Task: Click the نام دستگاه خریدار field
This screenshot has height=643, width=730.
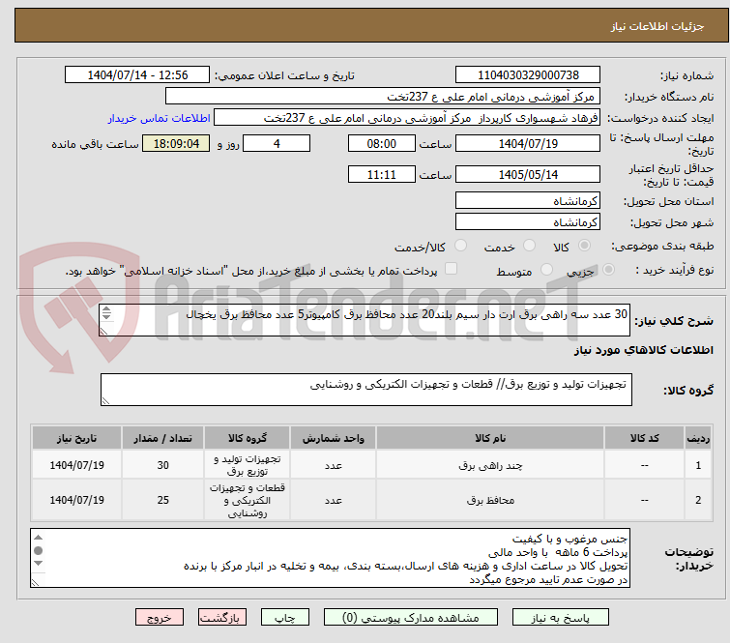Action: click(383, 97)
